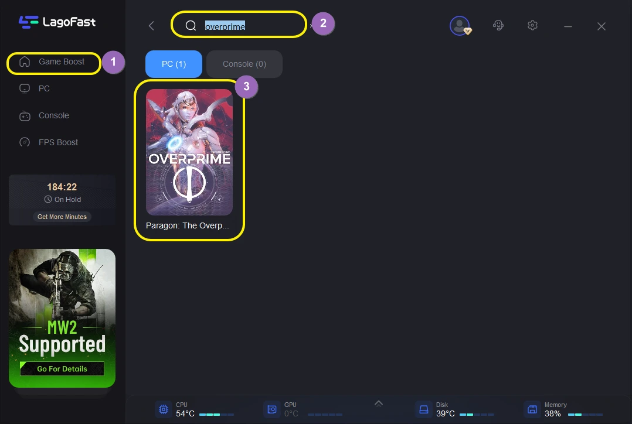
Task: Click the CPU temperature icon
Action: pos(164,409)
